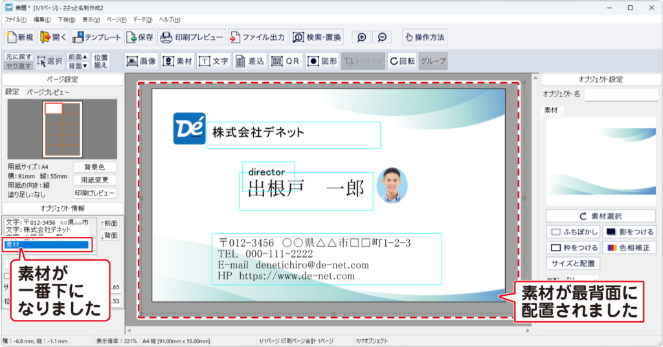Apply 枠をつける frame effect

[x=574, y=248]
